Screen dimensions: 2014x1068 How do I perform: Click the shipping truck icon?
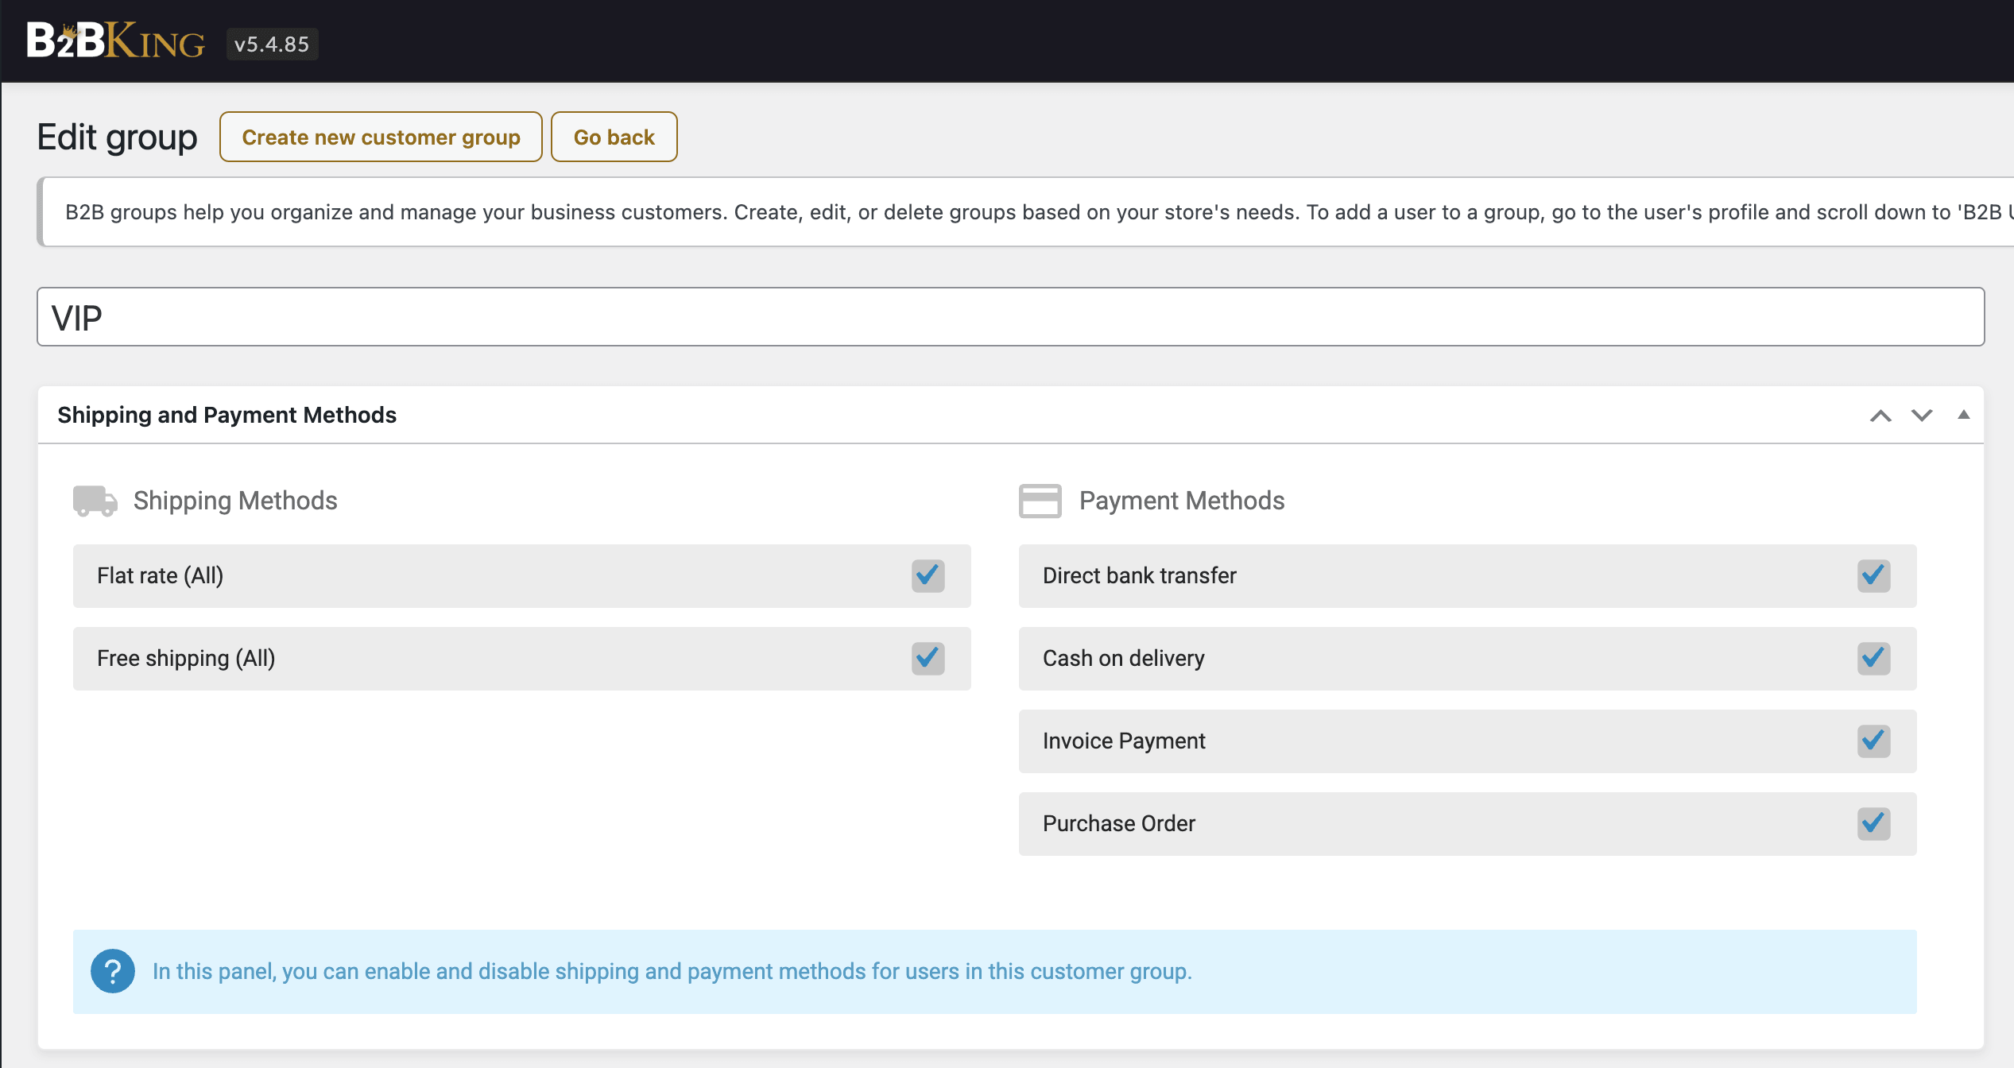click(95, 501)
